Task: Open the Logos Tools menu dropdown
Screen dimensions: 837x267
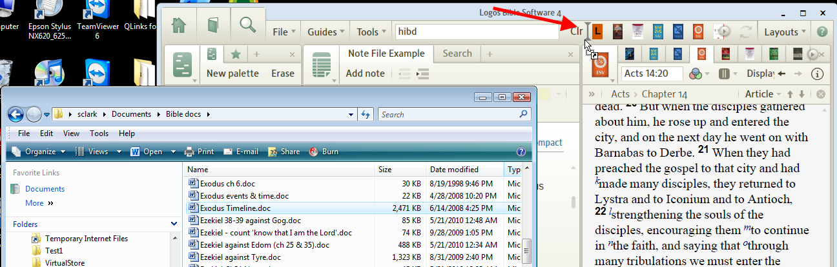Action: (371, 32)
